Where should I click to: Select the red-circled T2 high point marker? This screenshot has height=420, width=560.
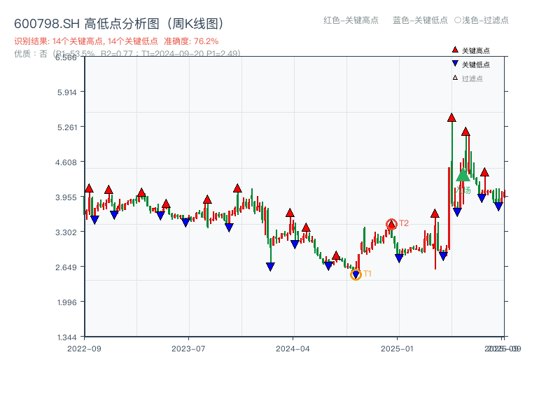click(393, 223)
